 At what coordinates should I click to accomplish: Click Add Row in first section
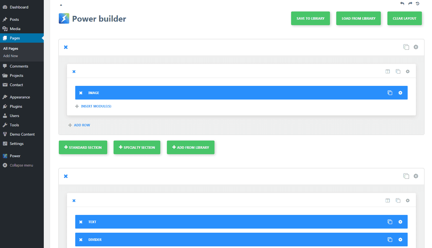tap(82, 125)
